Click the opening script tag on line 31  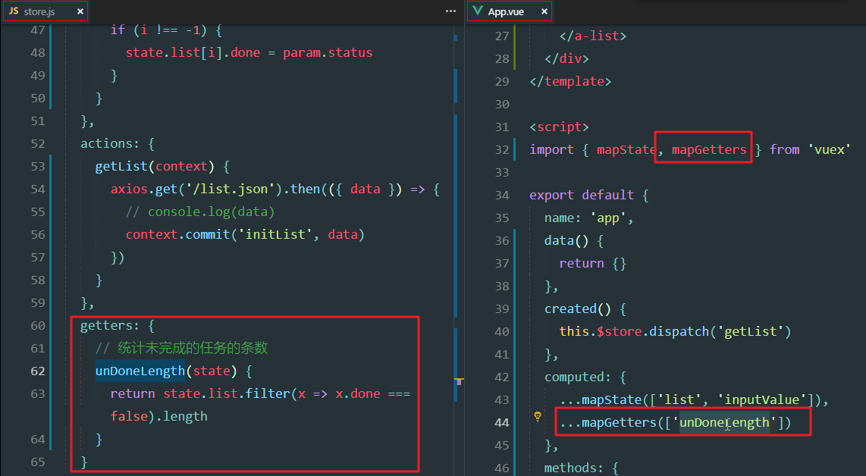[559, 127]
